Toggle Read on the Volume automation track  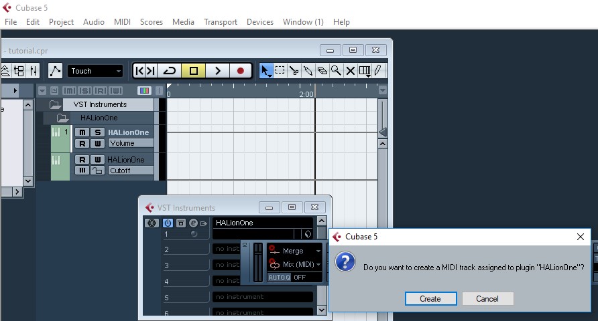[x=82, y=143]
